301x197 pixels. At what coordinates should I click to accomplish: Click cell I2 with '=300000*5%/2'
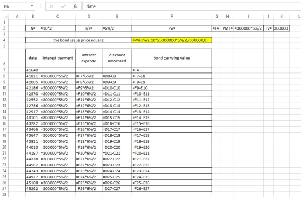[248, 28]
